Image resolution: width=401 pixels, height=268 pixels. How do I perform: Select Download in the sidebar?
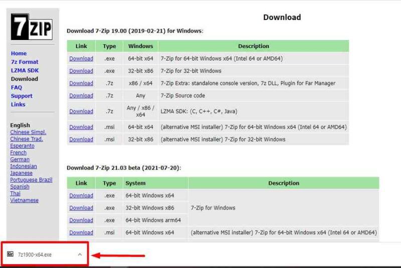pos(24,79)
